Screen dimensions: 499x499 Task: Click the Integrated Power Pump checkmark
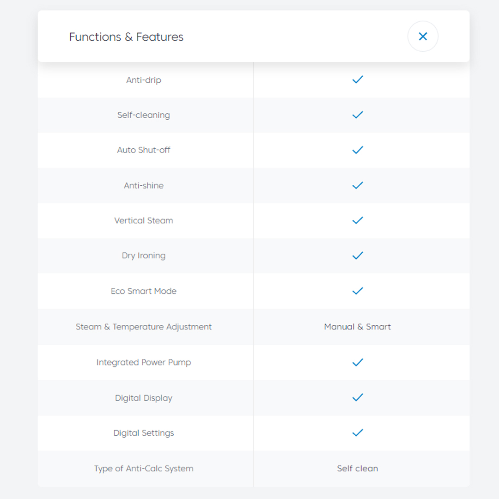pyautogui.click(x=358, y=362)
